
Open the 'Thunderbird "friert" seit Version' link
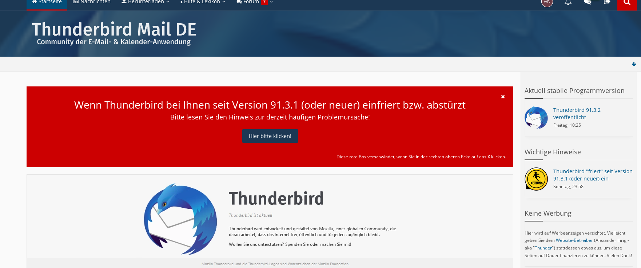pos(593,175)
